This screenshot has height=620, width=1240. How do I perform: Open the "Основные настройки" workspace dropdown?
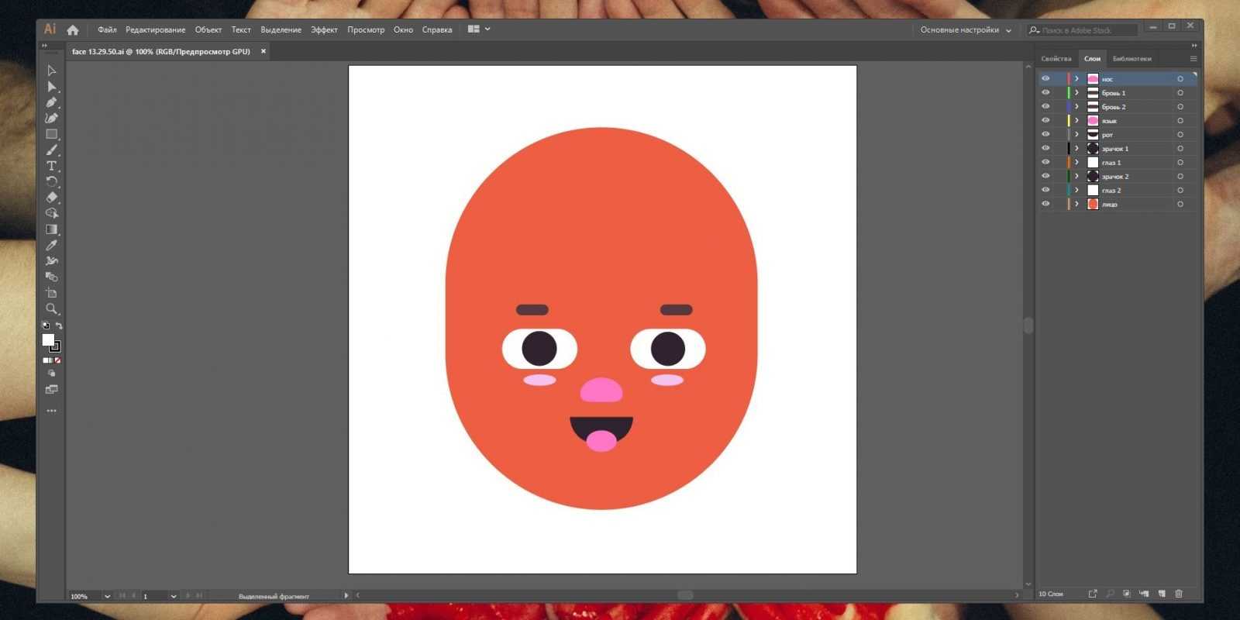(x=966, y=30)
